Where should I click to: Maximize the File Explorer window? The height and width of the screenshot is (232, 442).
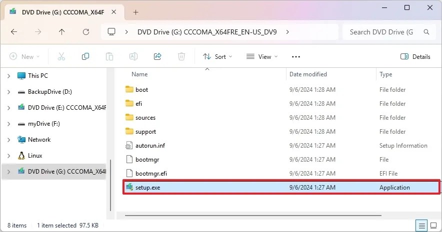pos(407,7)
